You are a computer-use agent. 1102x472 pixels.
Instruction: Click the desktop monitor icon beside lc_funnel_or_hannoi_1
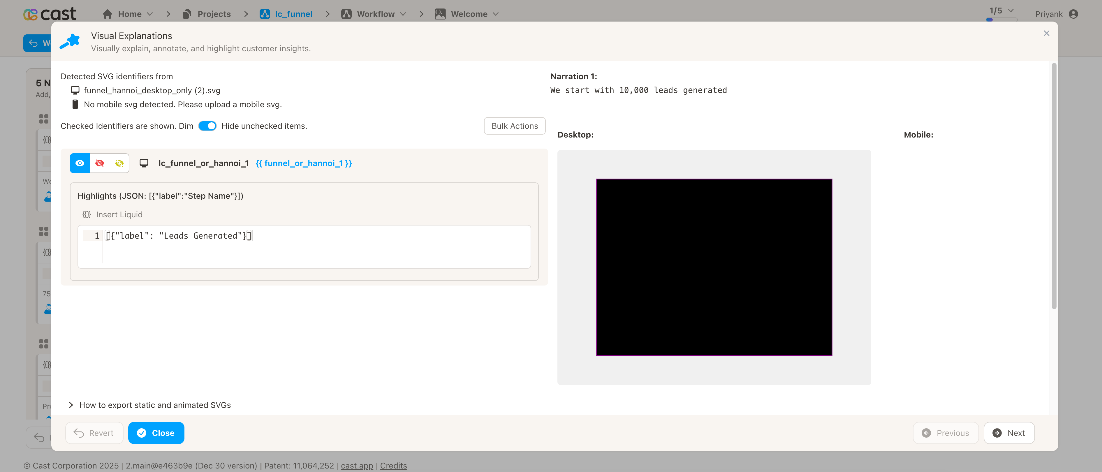tap(144, 163)
